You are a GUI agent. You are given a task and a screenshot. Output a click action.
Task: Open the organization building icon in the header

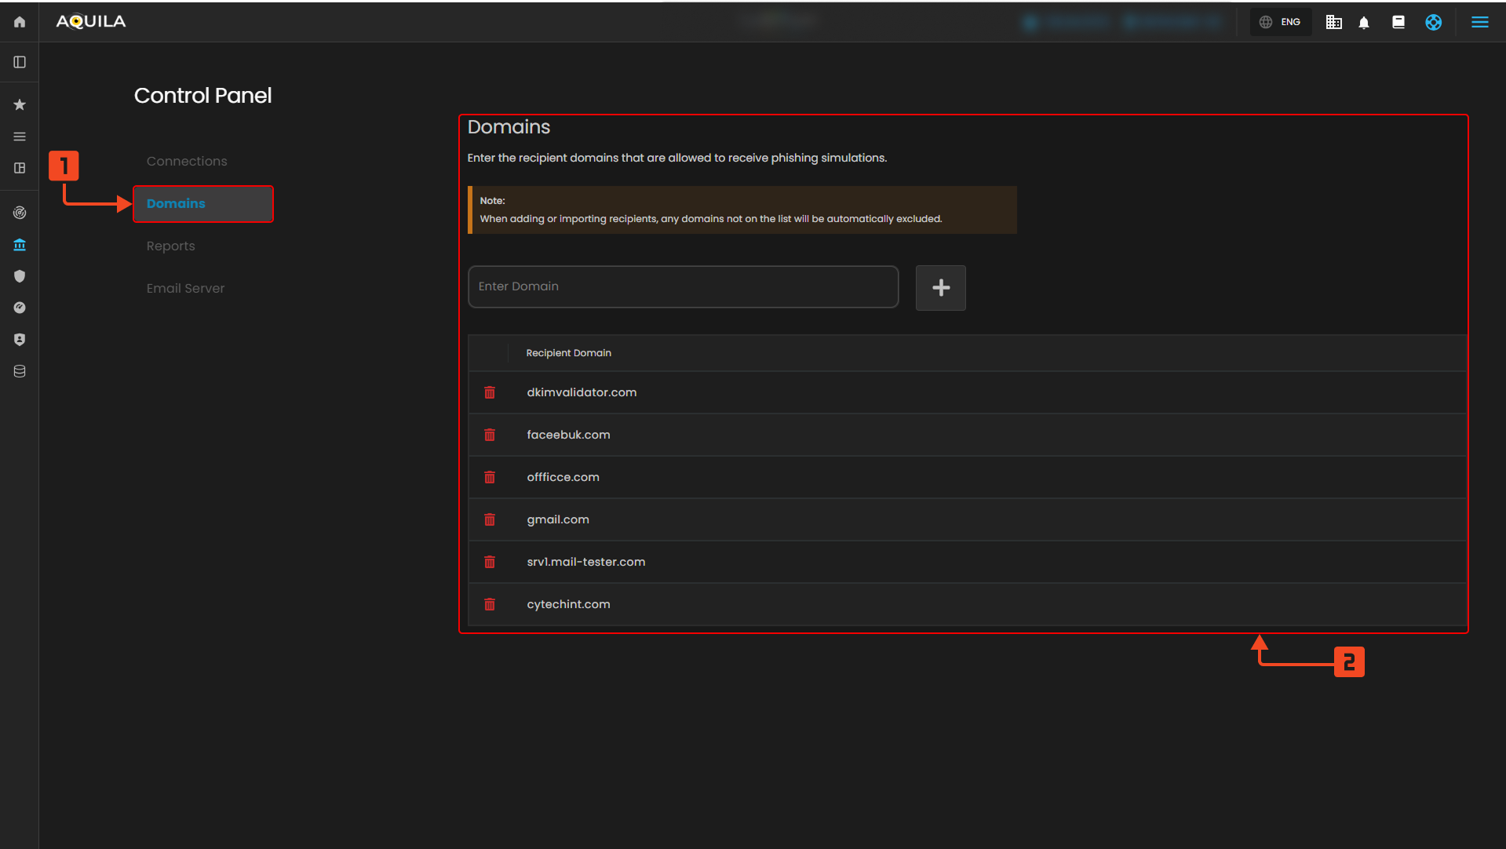1333,23
